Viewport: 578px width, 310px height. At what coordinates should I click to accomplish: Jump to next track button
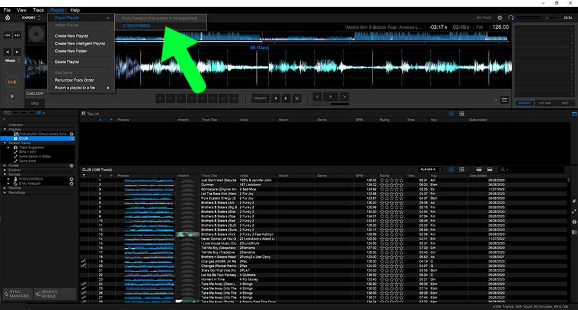[17, 35]
